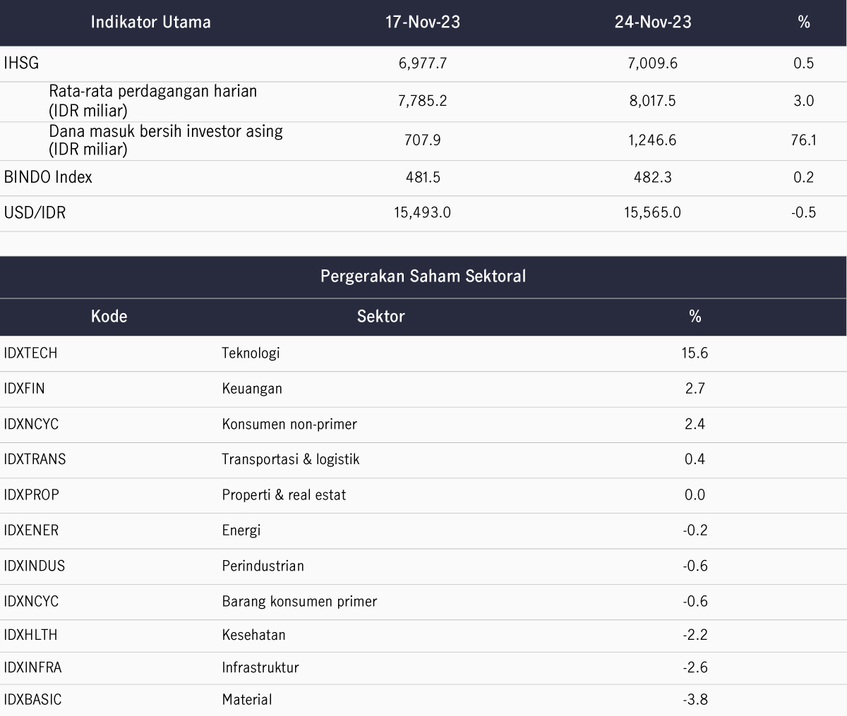Click the Kode column header
The image size is (847, 716).
[109, 316]
